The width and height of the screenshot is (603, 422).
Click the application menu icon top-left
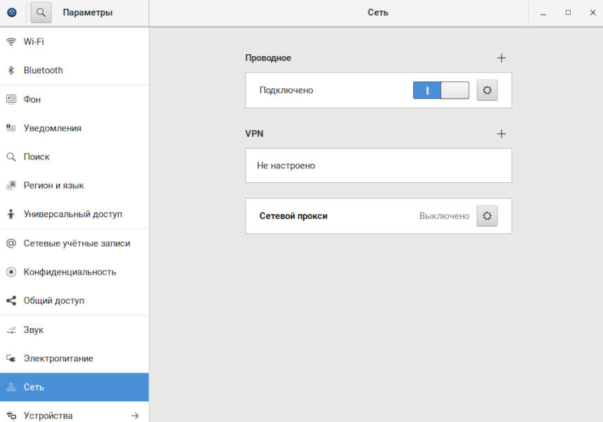[12, 12]
